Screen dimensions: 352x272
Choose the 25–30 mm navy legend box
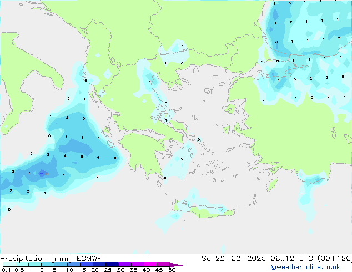pos(112,265)
